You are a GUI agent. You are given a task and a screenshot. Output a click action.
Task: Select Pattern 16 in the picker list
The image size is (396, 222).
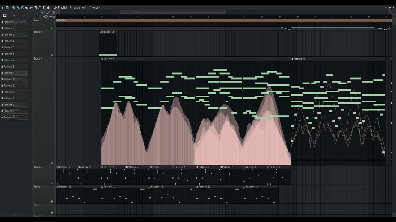pyautogui.click(x=15, y=117)
